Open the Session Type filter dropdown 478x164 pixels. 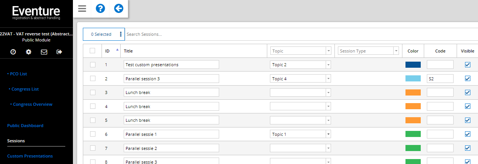pyautogui.click(x=368, y=51)
